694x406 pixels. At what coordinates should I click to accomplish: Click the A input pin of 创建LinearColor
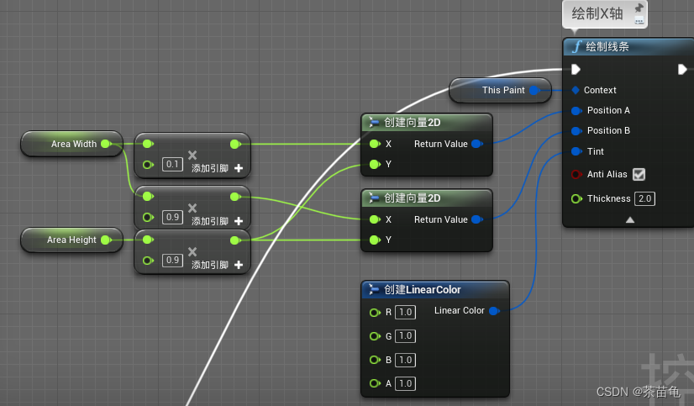coord(375,383)
